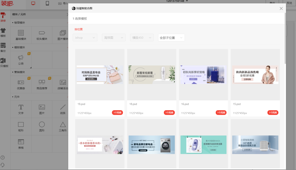This screenshot has width=296, height=170.
Task: Select the 基础模块 module icon
Action: [x=21, y=35]
